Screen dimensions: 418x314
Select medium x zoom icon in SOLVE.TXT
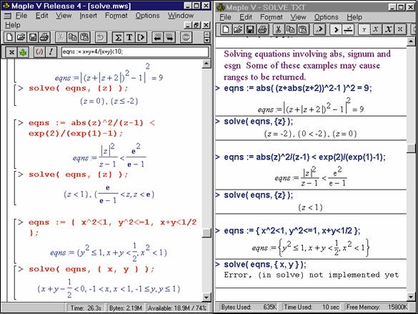tap(376, 29)
